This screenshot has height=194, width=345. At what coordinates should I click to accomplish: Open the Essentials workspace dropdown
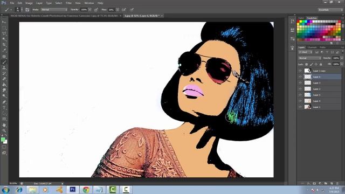(x=330, y=10)
